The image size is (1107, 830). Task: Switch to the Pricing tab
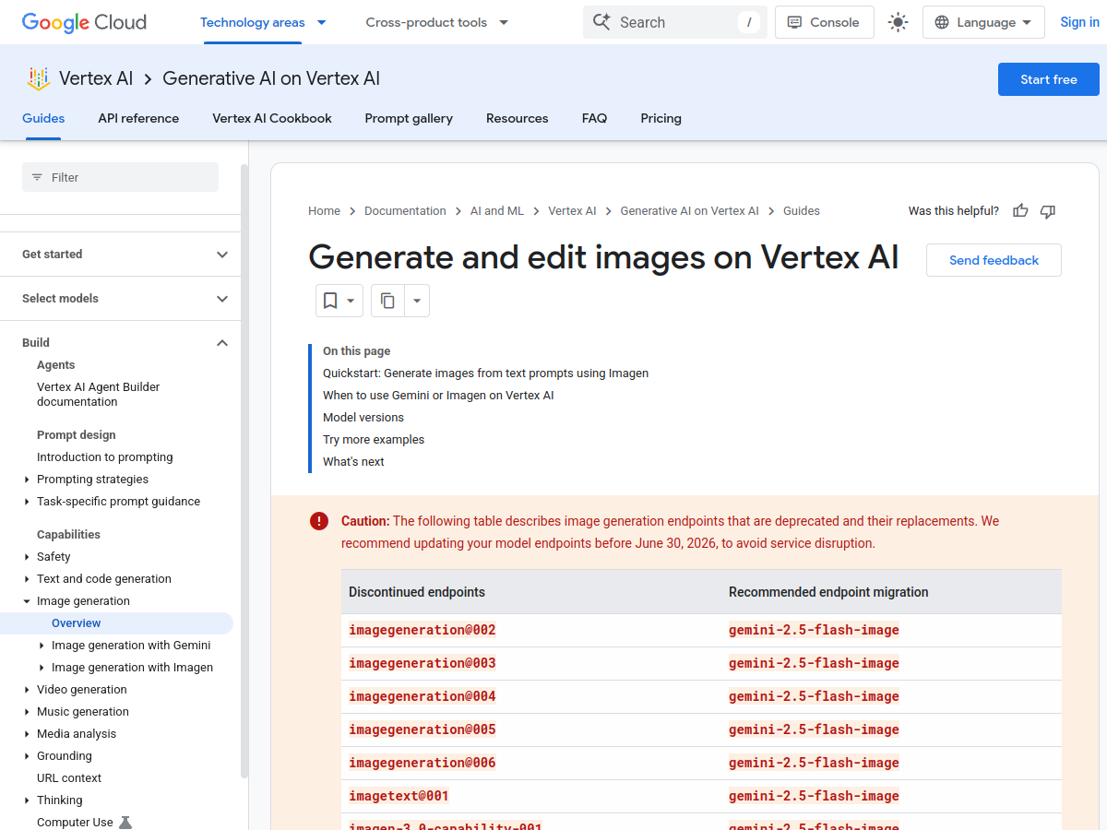[661, 118]
